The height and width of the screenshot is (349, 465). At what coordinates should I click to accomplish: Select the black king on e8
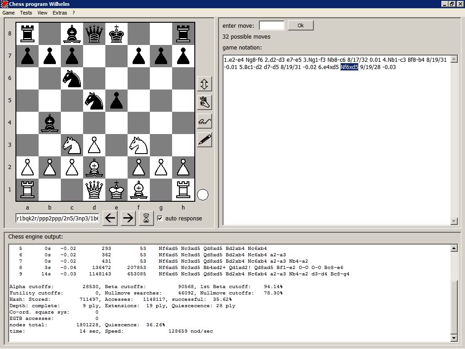click(117, 34)
